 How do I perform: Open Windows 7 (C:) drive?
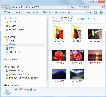tap(16, 71)
